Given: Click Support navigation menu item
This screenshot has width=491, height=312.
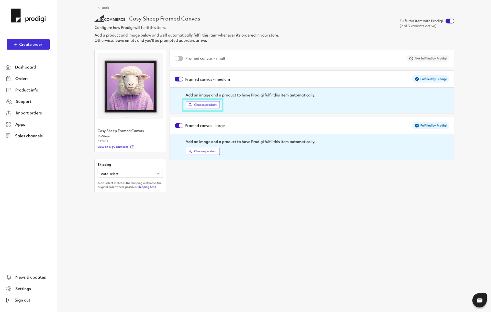Looking at the screenshot, I should pyautogui.click(x=23, y=101).
